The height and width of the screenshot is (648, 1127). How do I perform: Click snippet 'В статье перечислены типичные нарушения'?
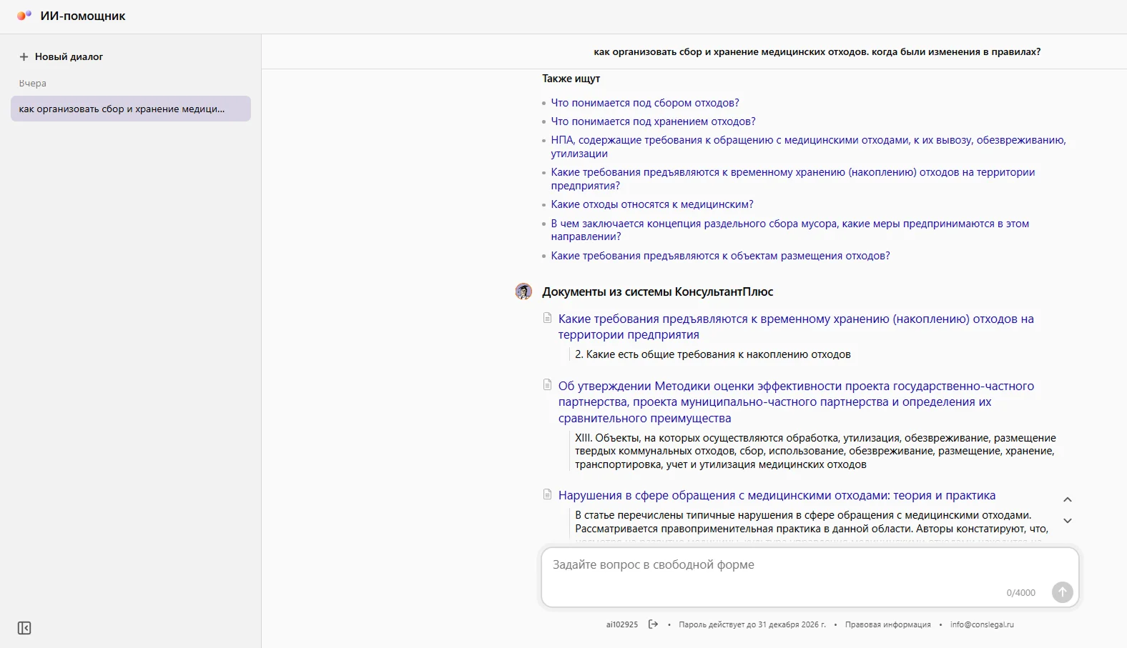click(812, 522)
